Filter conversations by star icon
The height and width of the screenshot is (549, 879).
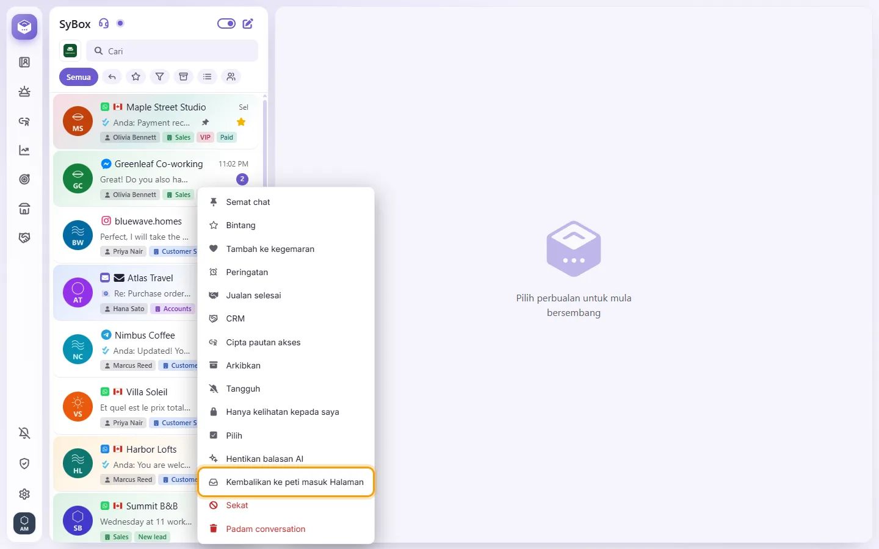tap(136, 77)
